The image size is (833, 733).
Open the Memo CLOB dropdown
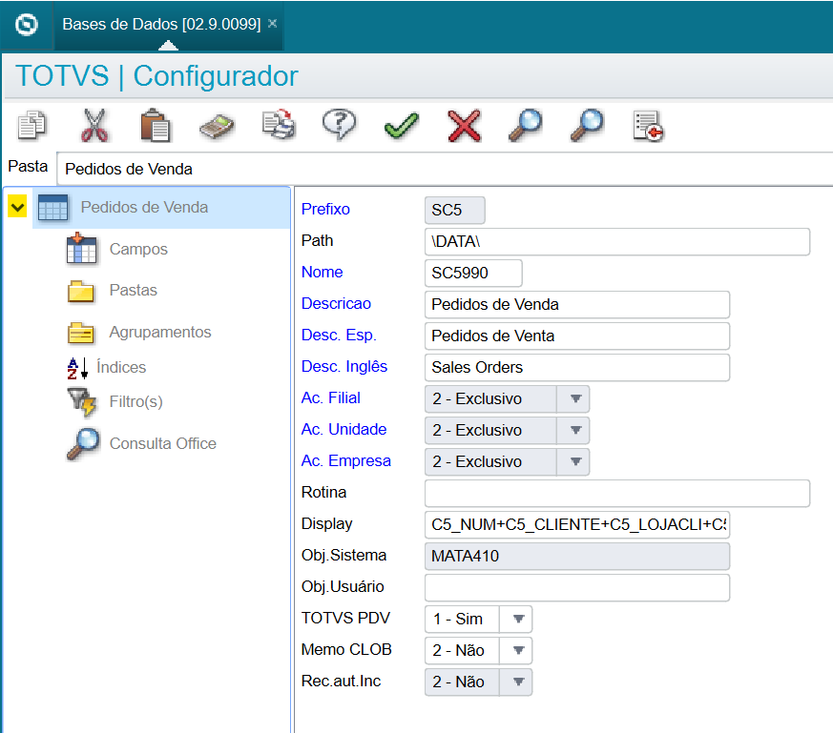pos(518,650)
